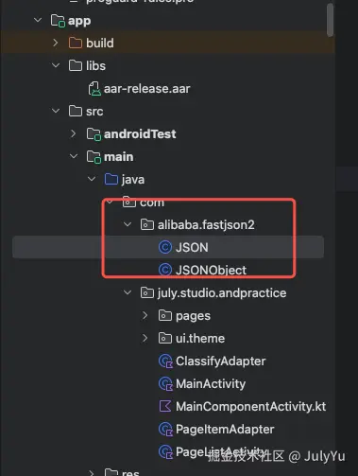
Task: Click the MainActivity Kotlin class icon
Action: tap(165, 384)
